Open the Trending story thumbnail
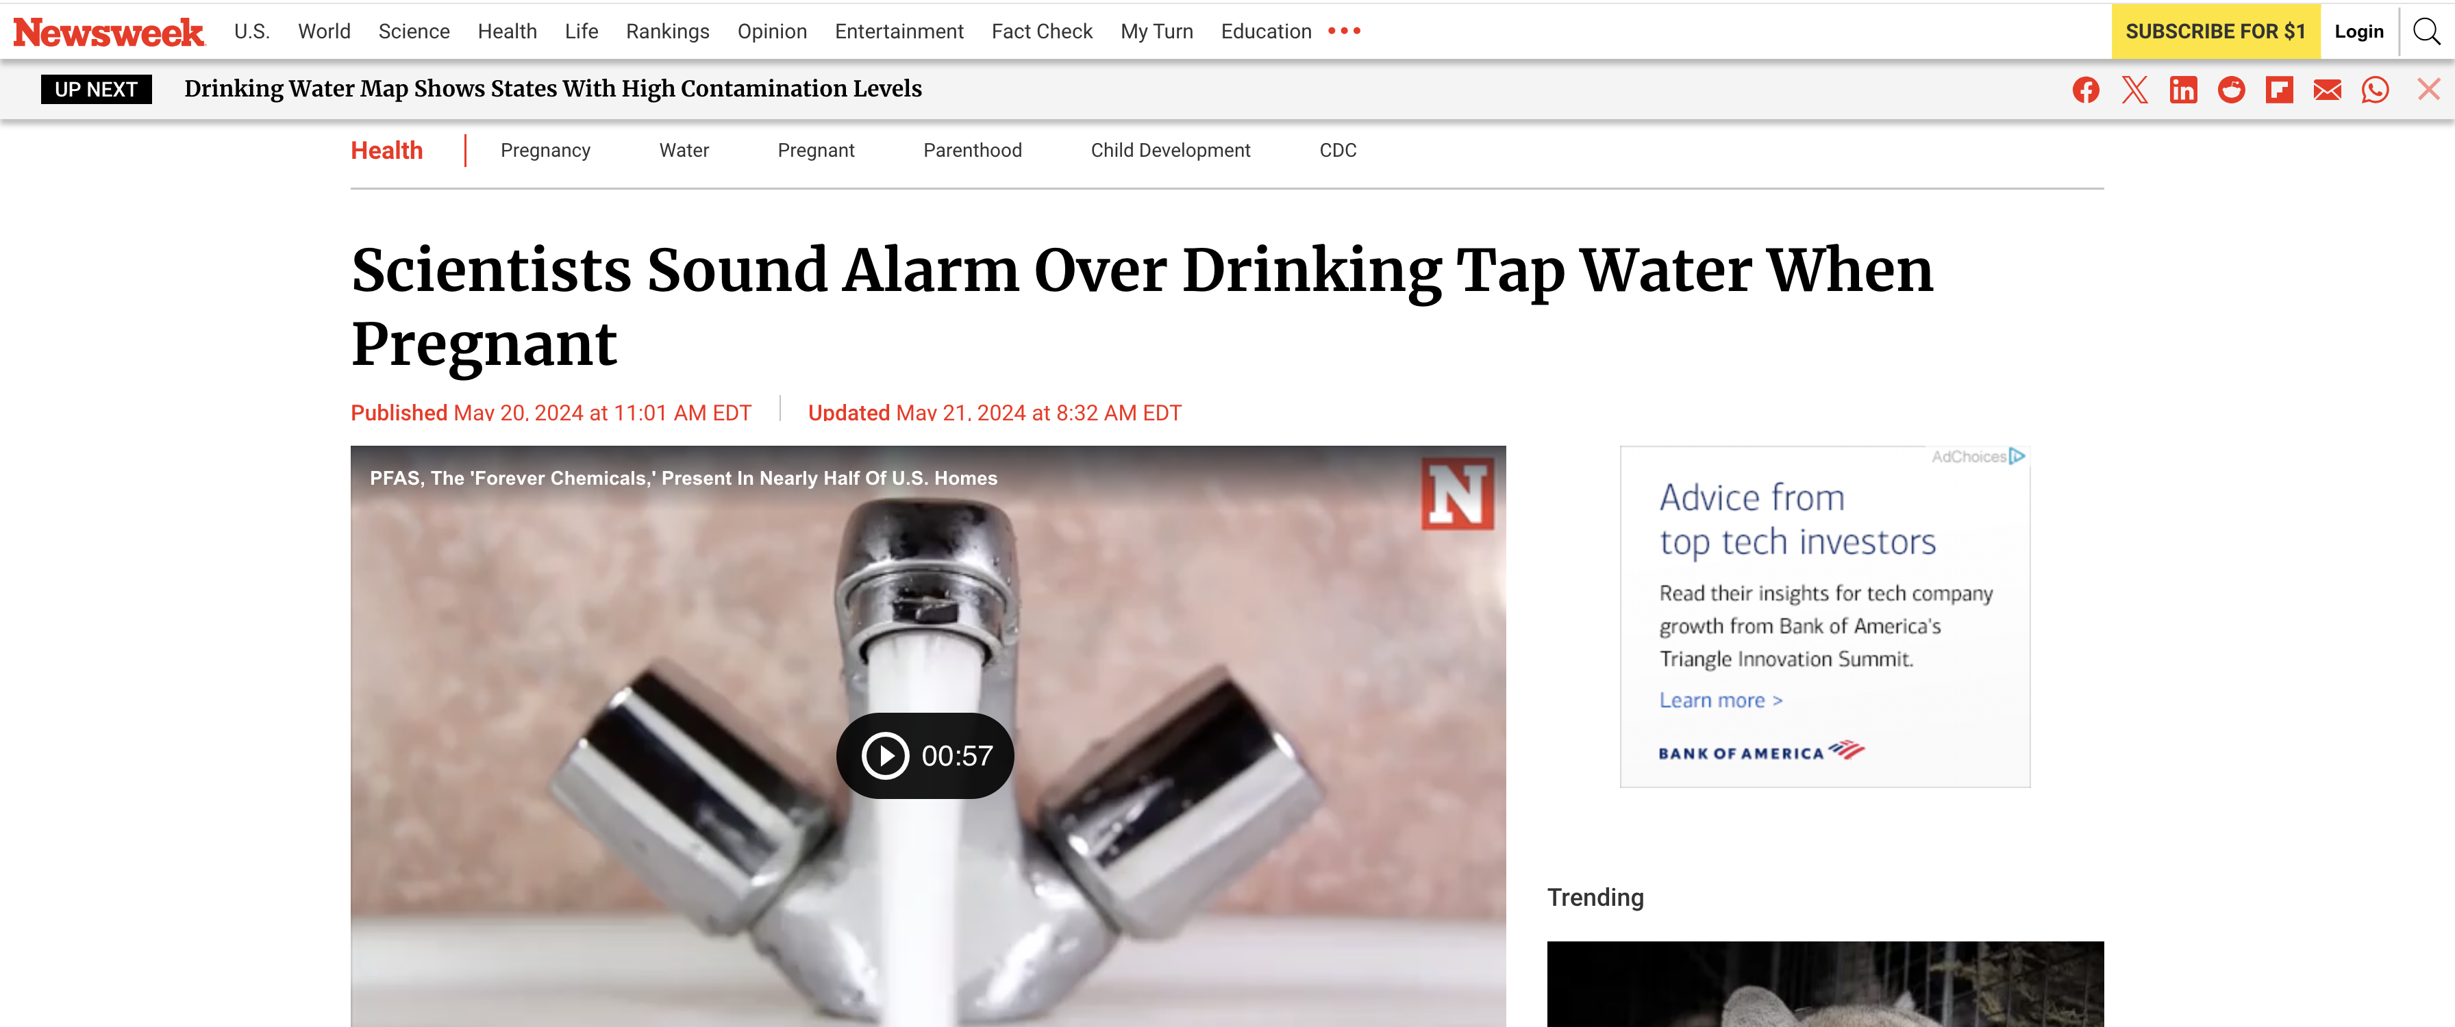The height and width of the screenshot is (1027, 2455). tap(1825, 984)
